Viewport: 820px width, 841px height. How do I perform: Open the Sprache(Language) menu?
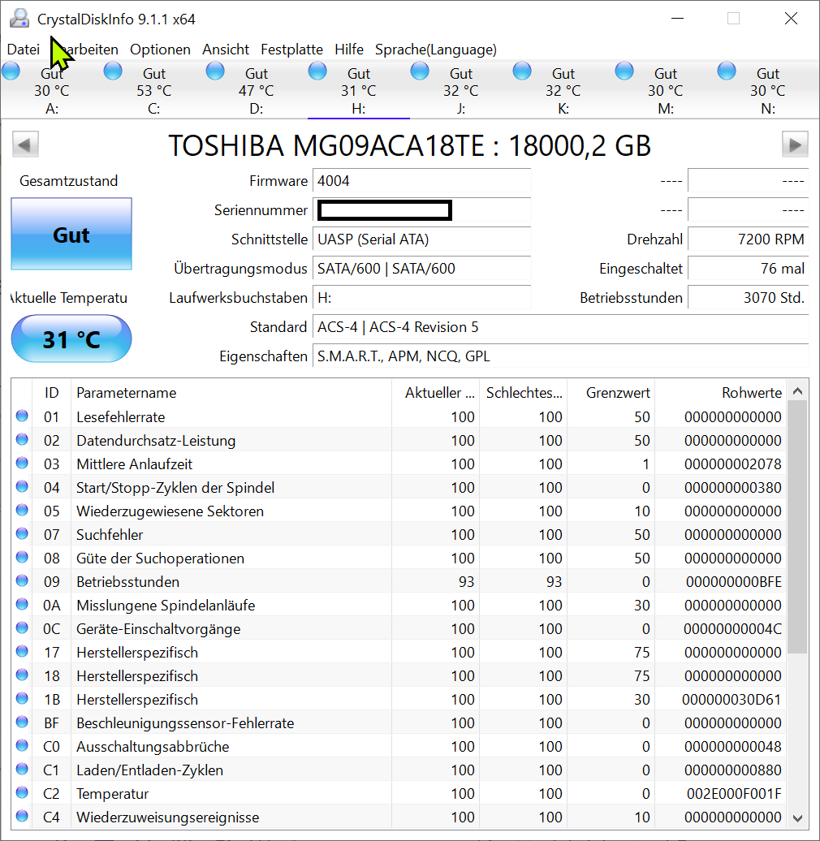point(435,50)
